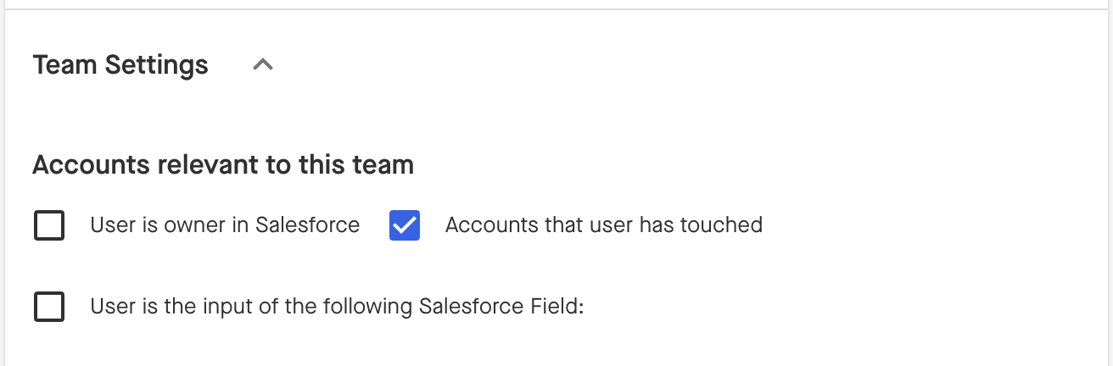This screenshot has height=366, width=1113.
Task: Click the blue checkmark icon
Action: click(x=405, y=225)
